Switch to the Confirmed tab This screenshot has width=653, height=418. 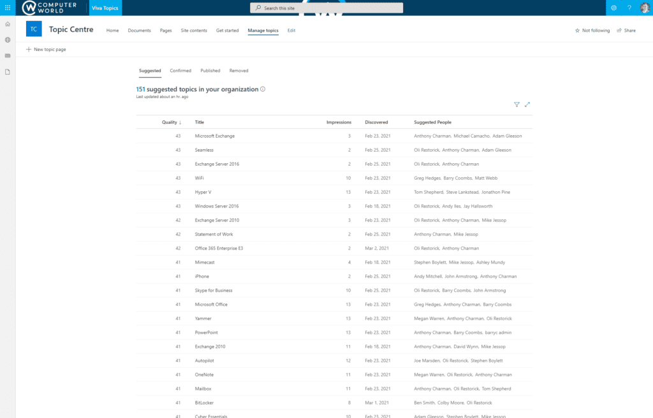pos(180,71)
